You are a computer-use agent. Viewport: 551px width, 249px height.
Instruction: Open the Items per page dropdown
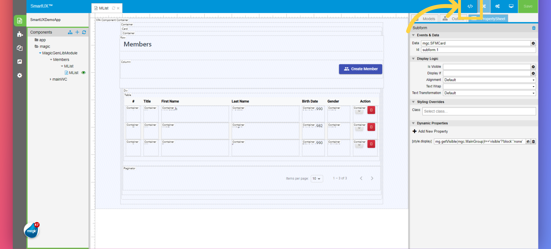(317, 178)
